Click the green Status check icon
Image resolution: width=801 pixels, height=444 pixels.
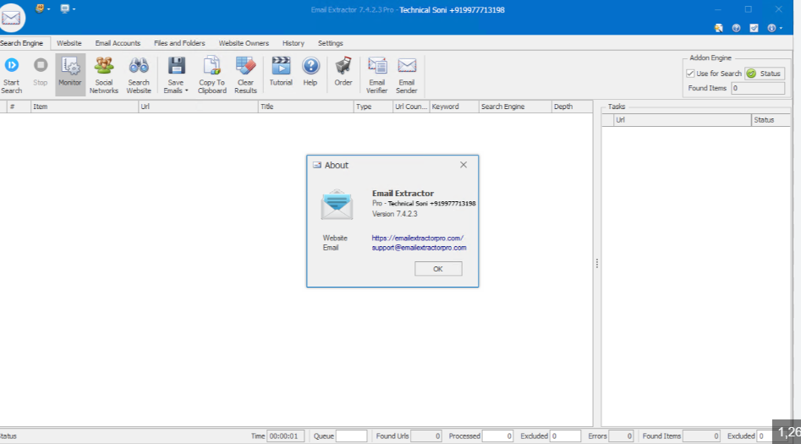click(x=751, y=74)
